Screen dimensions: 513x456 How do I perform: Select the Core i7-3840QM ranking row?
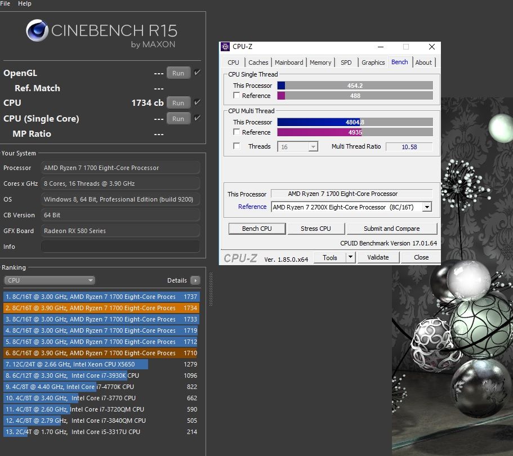[x=101, y=421]
